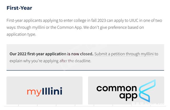The image size is (170, 110).
Task: Open the myIllini application card
Action: pos(45,90)
